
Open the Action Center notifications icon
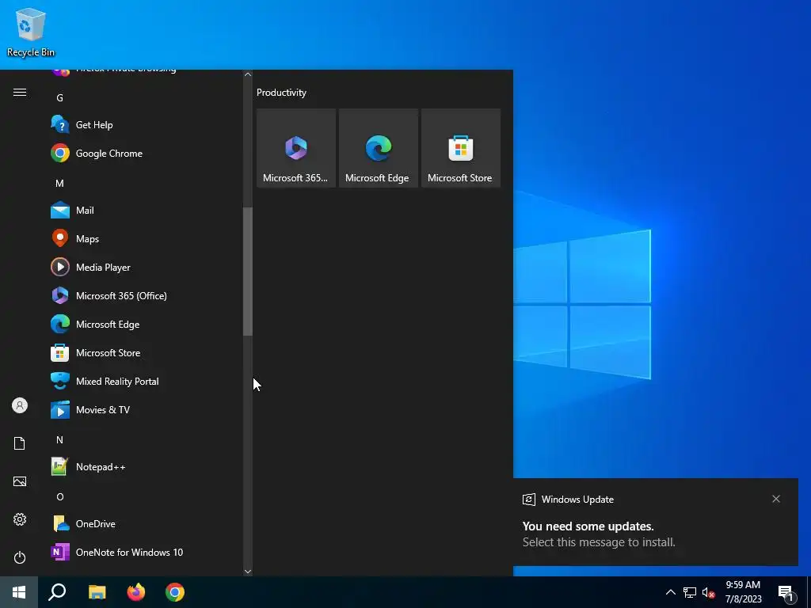(x=786, y=593)
